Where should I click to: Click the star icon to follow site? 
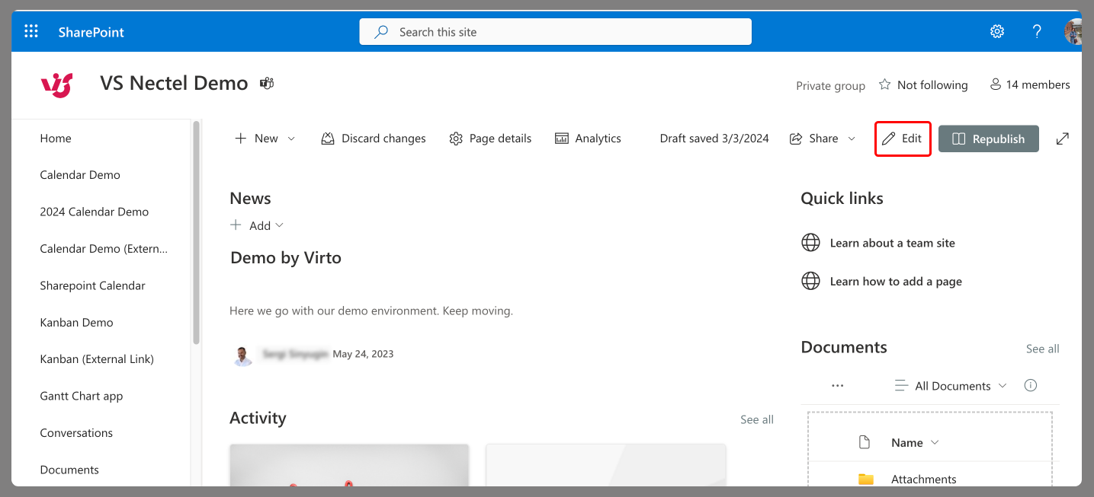tap(884, 84)
